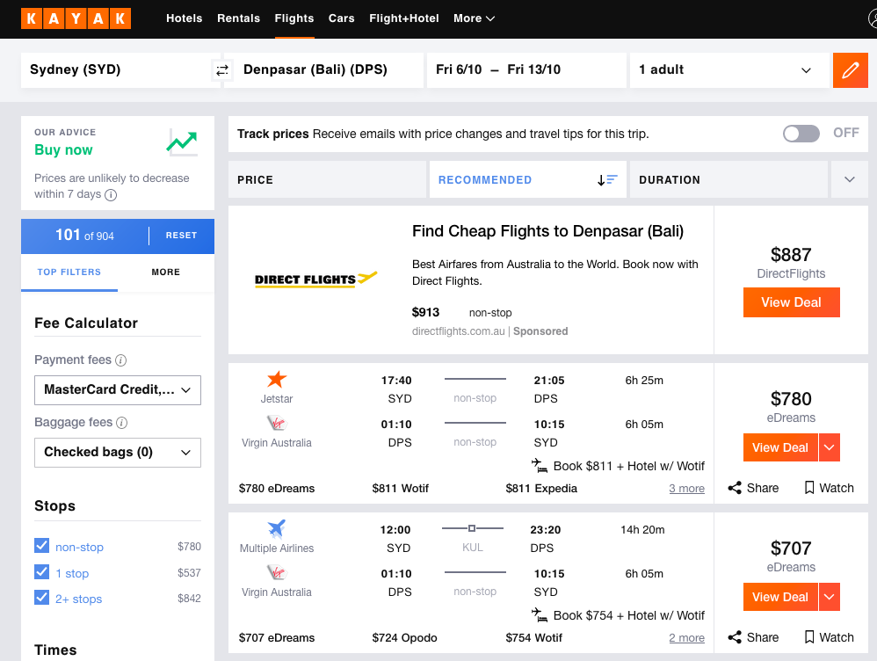877x661 pixels.
Task: Select the $724 Opodo price option
Action: 404,638
